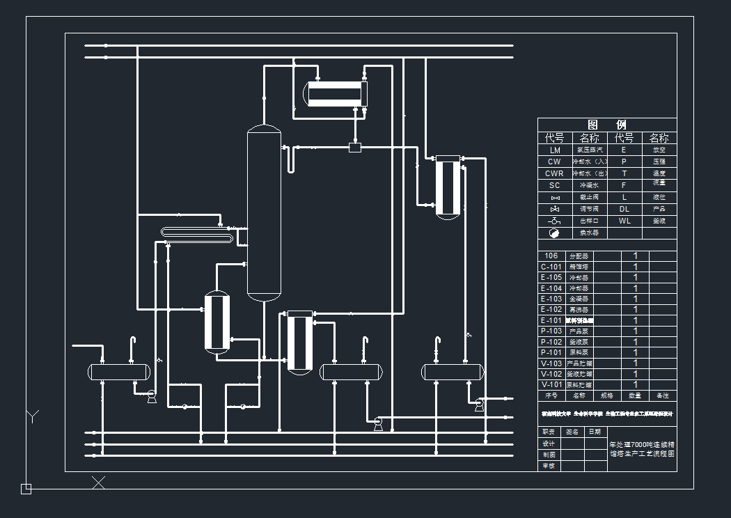Select the 审核 cell in title block
Screen dimensions: 731x518
point(549,466)
